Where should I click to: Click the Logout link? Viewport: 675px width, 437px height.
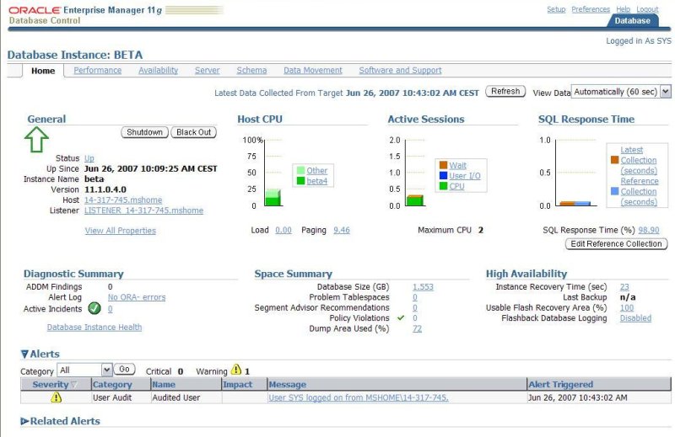point(647,9)
